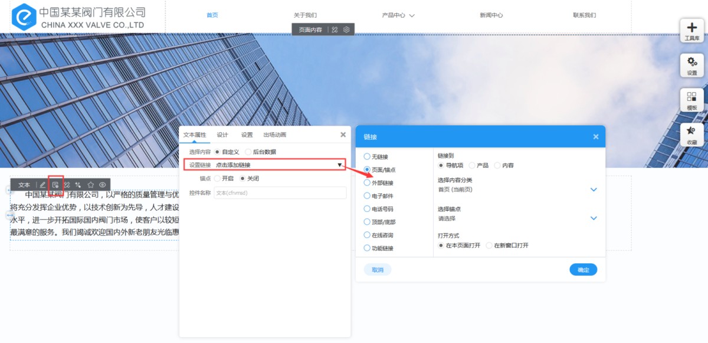Click the star favorite icon in text toolbar
Viewport: 708px width, 343px height.
click(90, 185)
